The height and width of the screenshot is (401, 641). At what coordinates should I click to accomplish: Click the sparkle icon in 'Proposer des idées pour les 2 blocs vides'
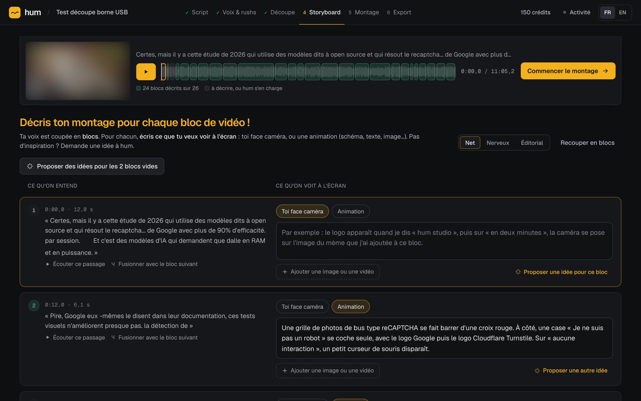30,166
